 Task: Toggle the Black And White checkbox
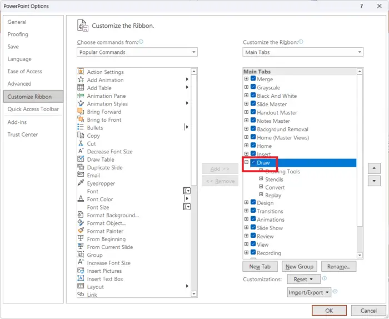[253, 95]
